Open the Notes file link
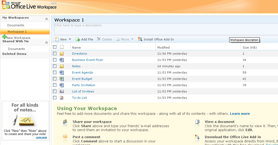This screenshot has height=145, width=278. [76, 66]
